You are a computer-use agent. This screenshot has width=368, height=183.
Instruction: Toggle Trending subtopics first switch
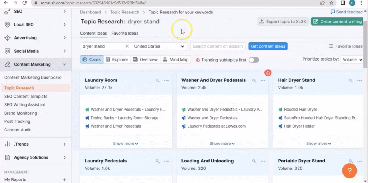click(254, 60)
